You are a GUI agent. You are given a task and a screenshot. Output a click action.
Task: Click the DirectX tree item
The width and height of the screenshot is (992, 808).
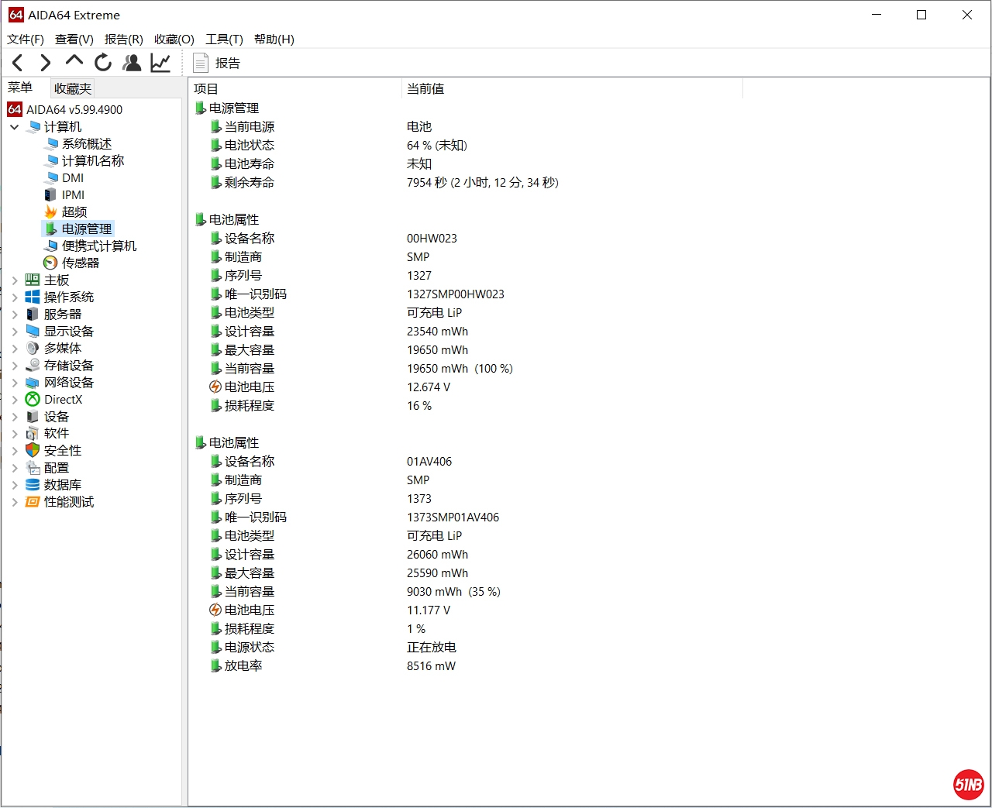63,399
